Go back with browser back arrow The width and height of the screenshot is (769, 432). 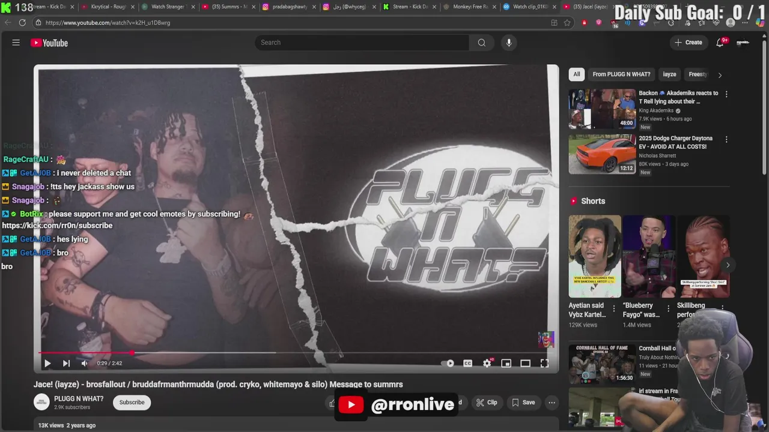coord(8,22)
